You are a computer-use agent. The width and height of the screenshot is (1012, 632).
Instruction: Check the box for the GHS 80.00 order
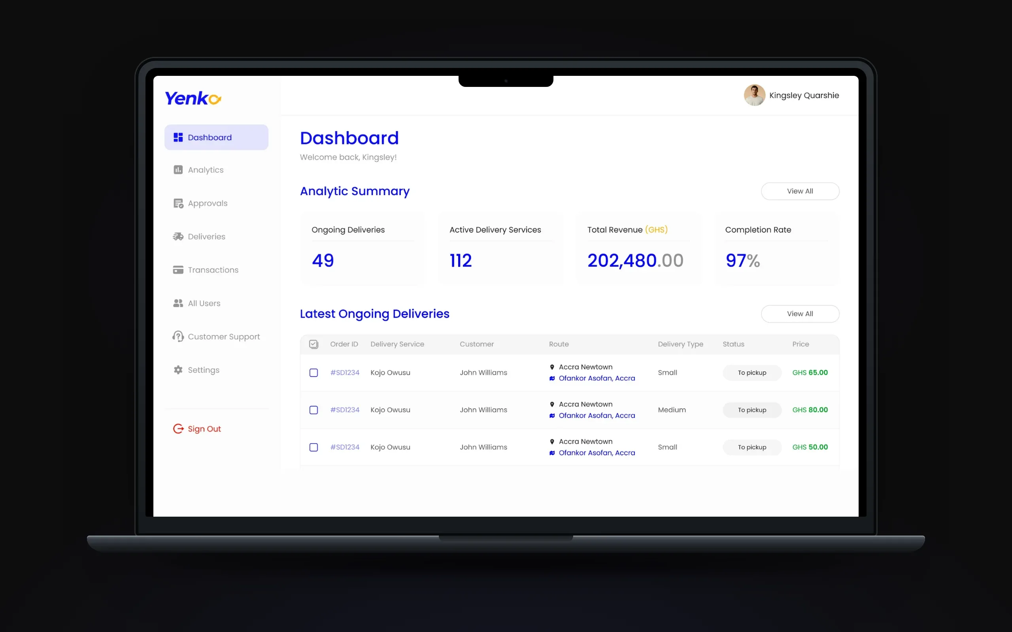[x=313, y=410]
